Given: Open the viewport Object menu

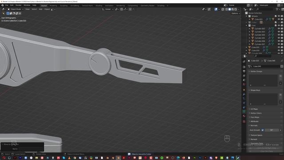Looking at the screenshot, I should coord(47,9).
